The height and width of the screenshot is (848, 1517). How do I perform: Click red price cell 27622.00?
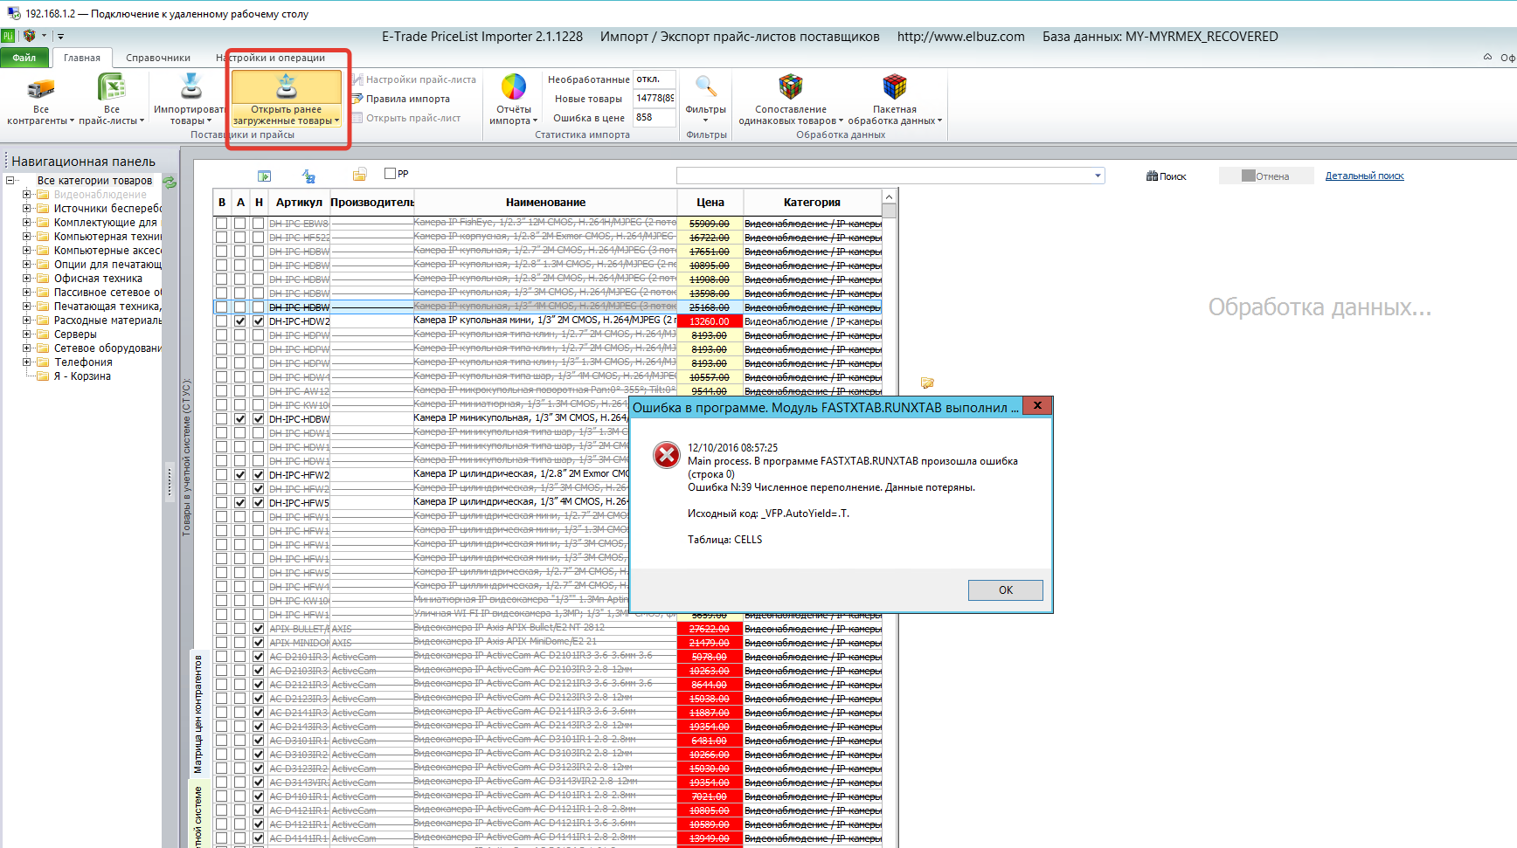pos(710,629)
